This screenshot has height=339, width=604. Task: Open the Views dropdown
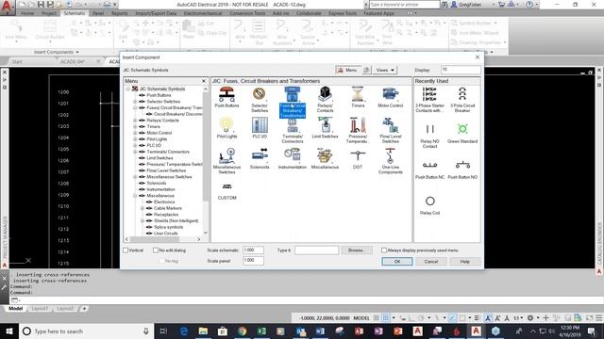click(385, 70)
